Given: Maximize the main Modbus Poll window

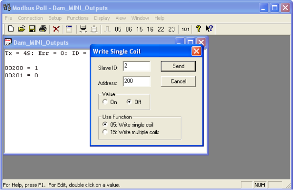Looking at the screenshot, I should 274,8.
